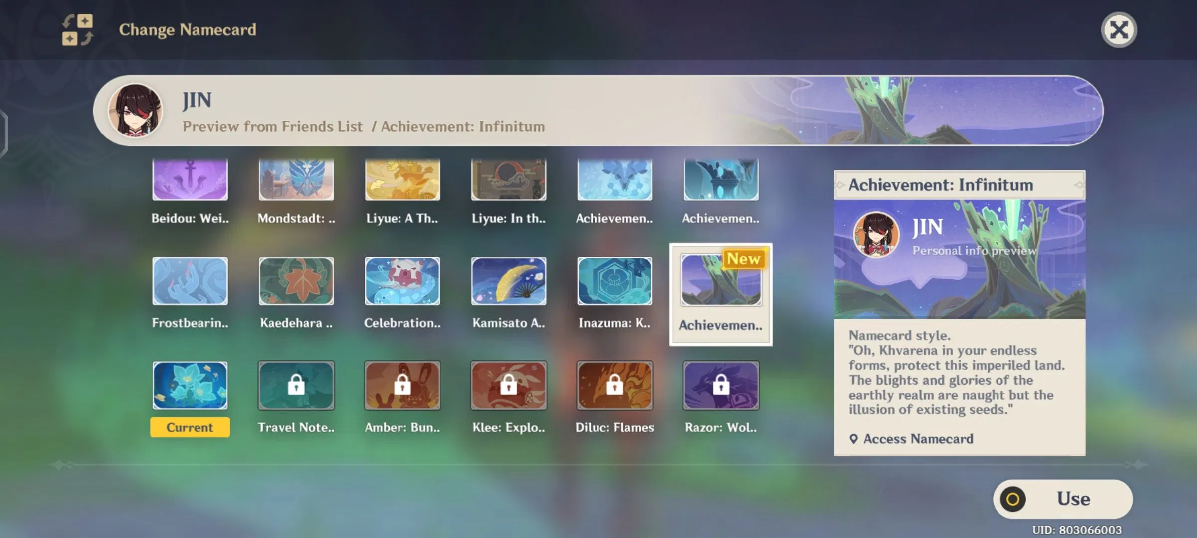Select the Beidou anchor namecard
Screen dimensions: 1197x538
[190, 180]
